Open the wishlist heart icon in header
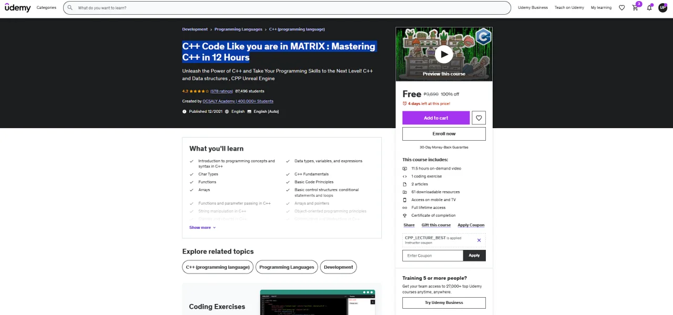 [622, 8]
